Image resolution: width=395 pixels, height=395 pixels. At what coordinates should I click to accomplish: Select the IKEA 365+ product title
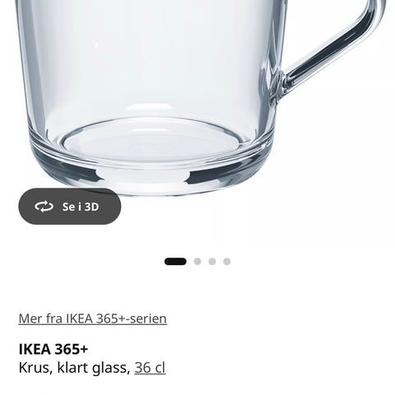click(x=53, y=349)
